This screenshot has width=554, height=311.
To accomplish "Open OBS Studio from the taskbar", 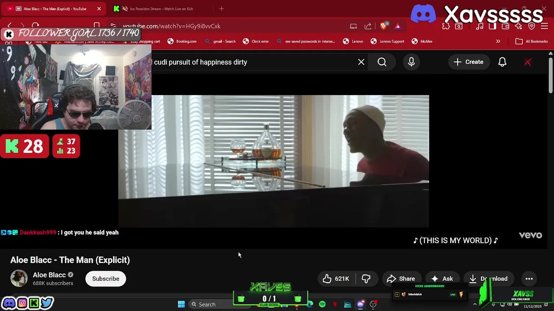I will point(373,305).
